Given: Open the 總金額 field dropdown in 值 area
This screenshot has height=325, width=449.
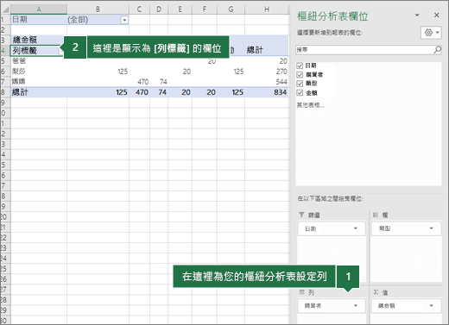Looking at the screenshot, I should (432, 306).
